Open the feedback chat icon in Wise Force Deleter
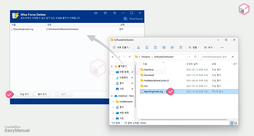 (105, 13)
